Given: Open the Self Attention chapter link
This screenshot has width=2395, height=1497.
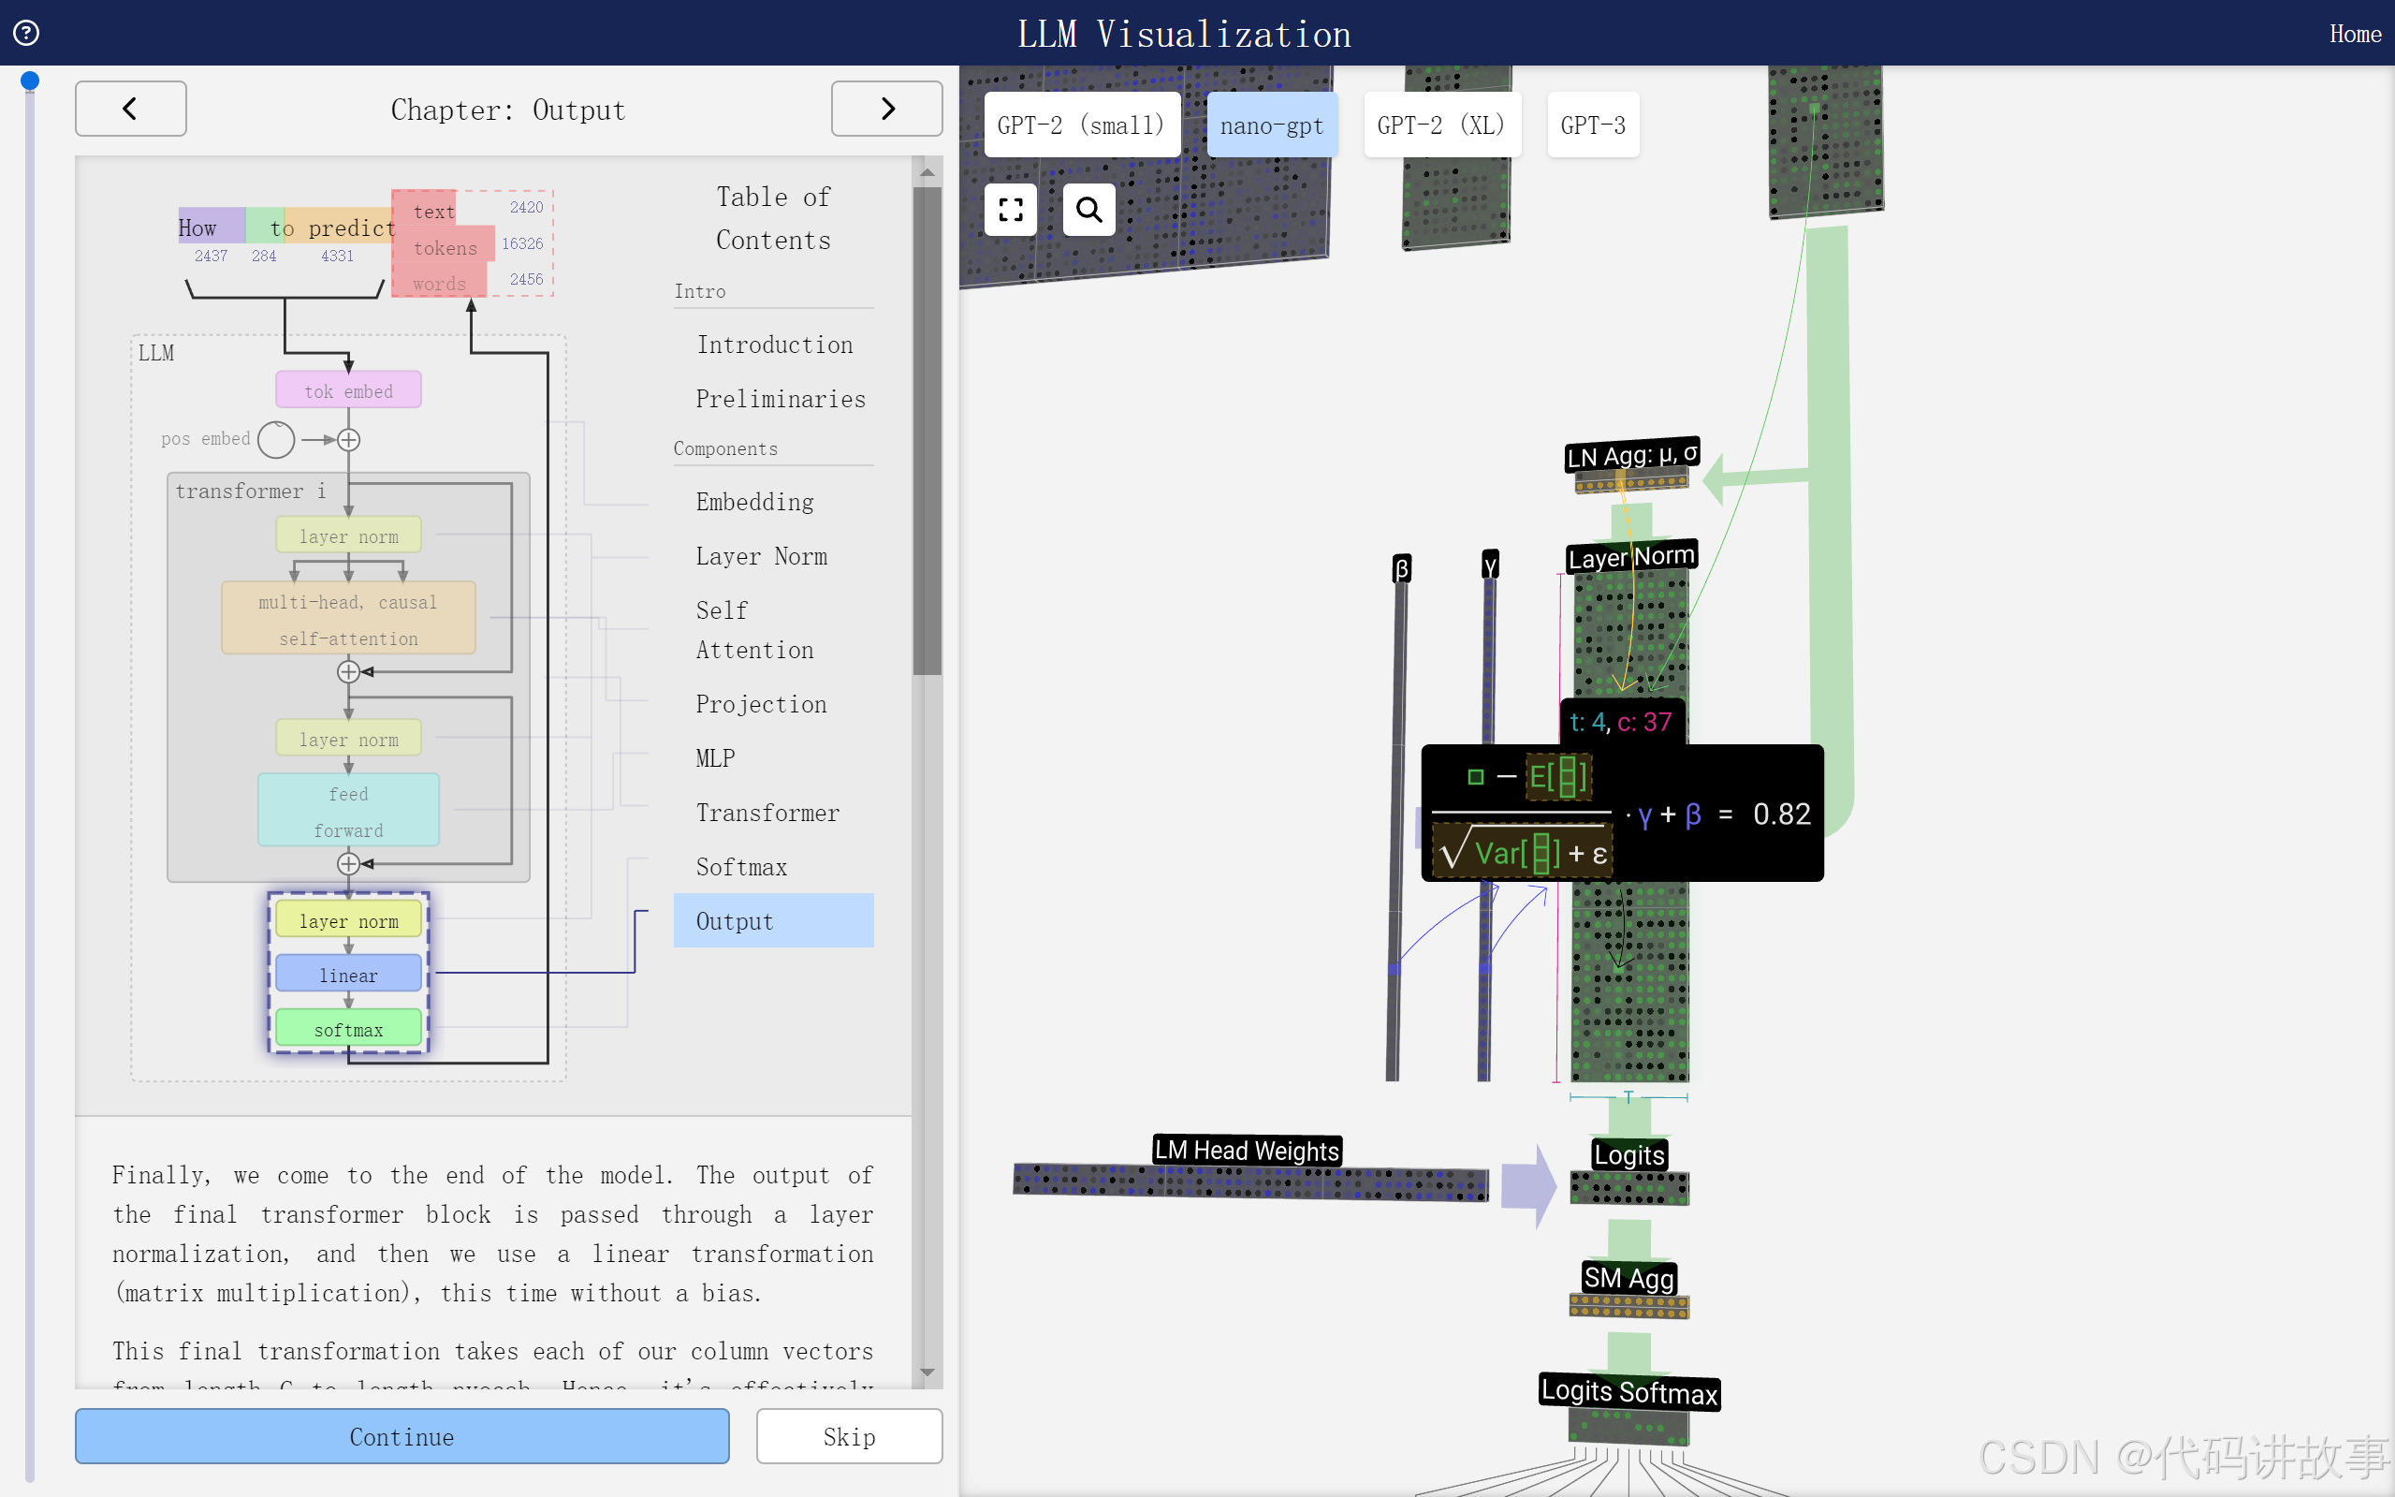Looking at the screenshot, I should click(754, 630).
